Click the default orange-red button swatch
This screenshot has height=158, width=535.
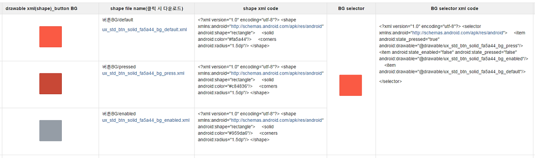click(51, 37)
